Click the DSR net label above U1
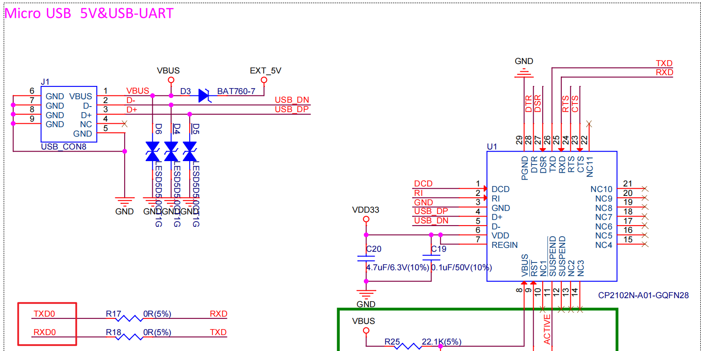The height and width of the screenshot is (351, 701). (538, 104)
